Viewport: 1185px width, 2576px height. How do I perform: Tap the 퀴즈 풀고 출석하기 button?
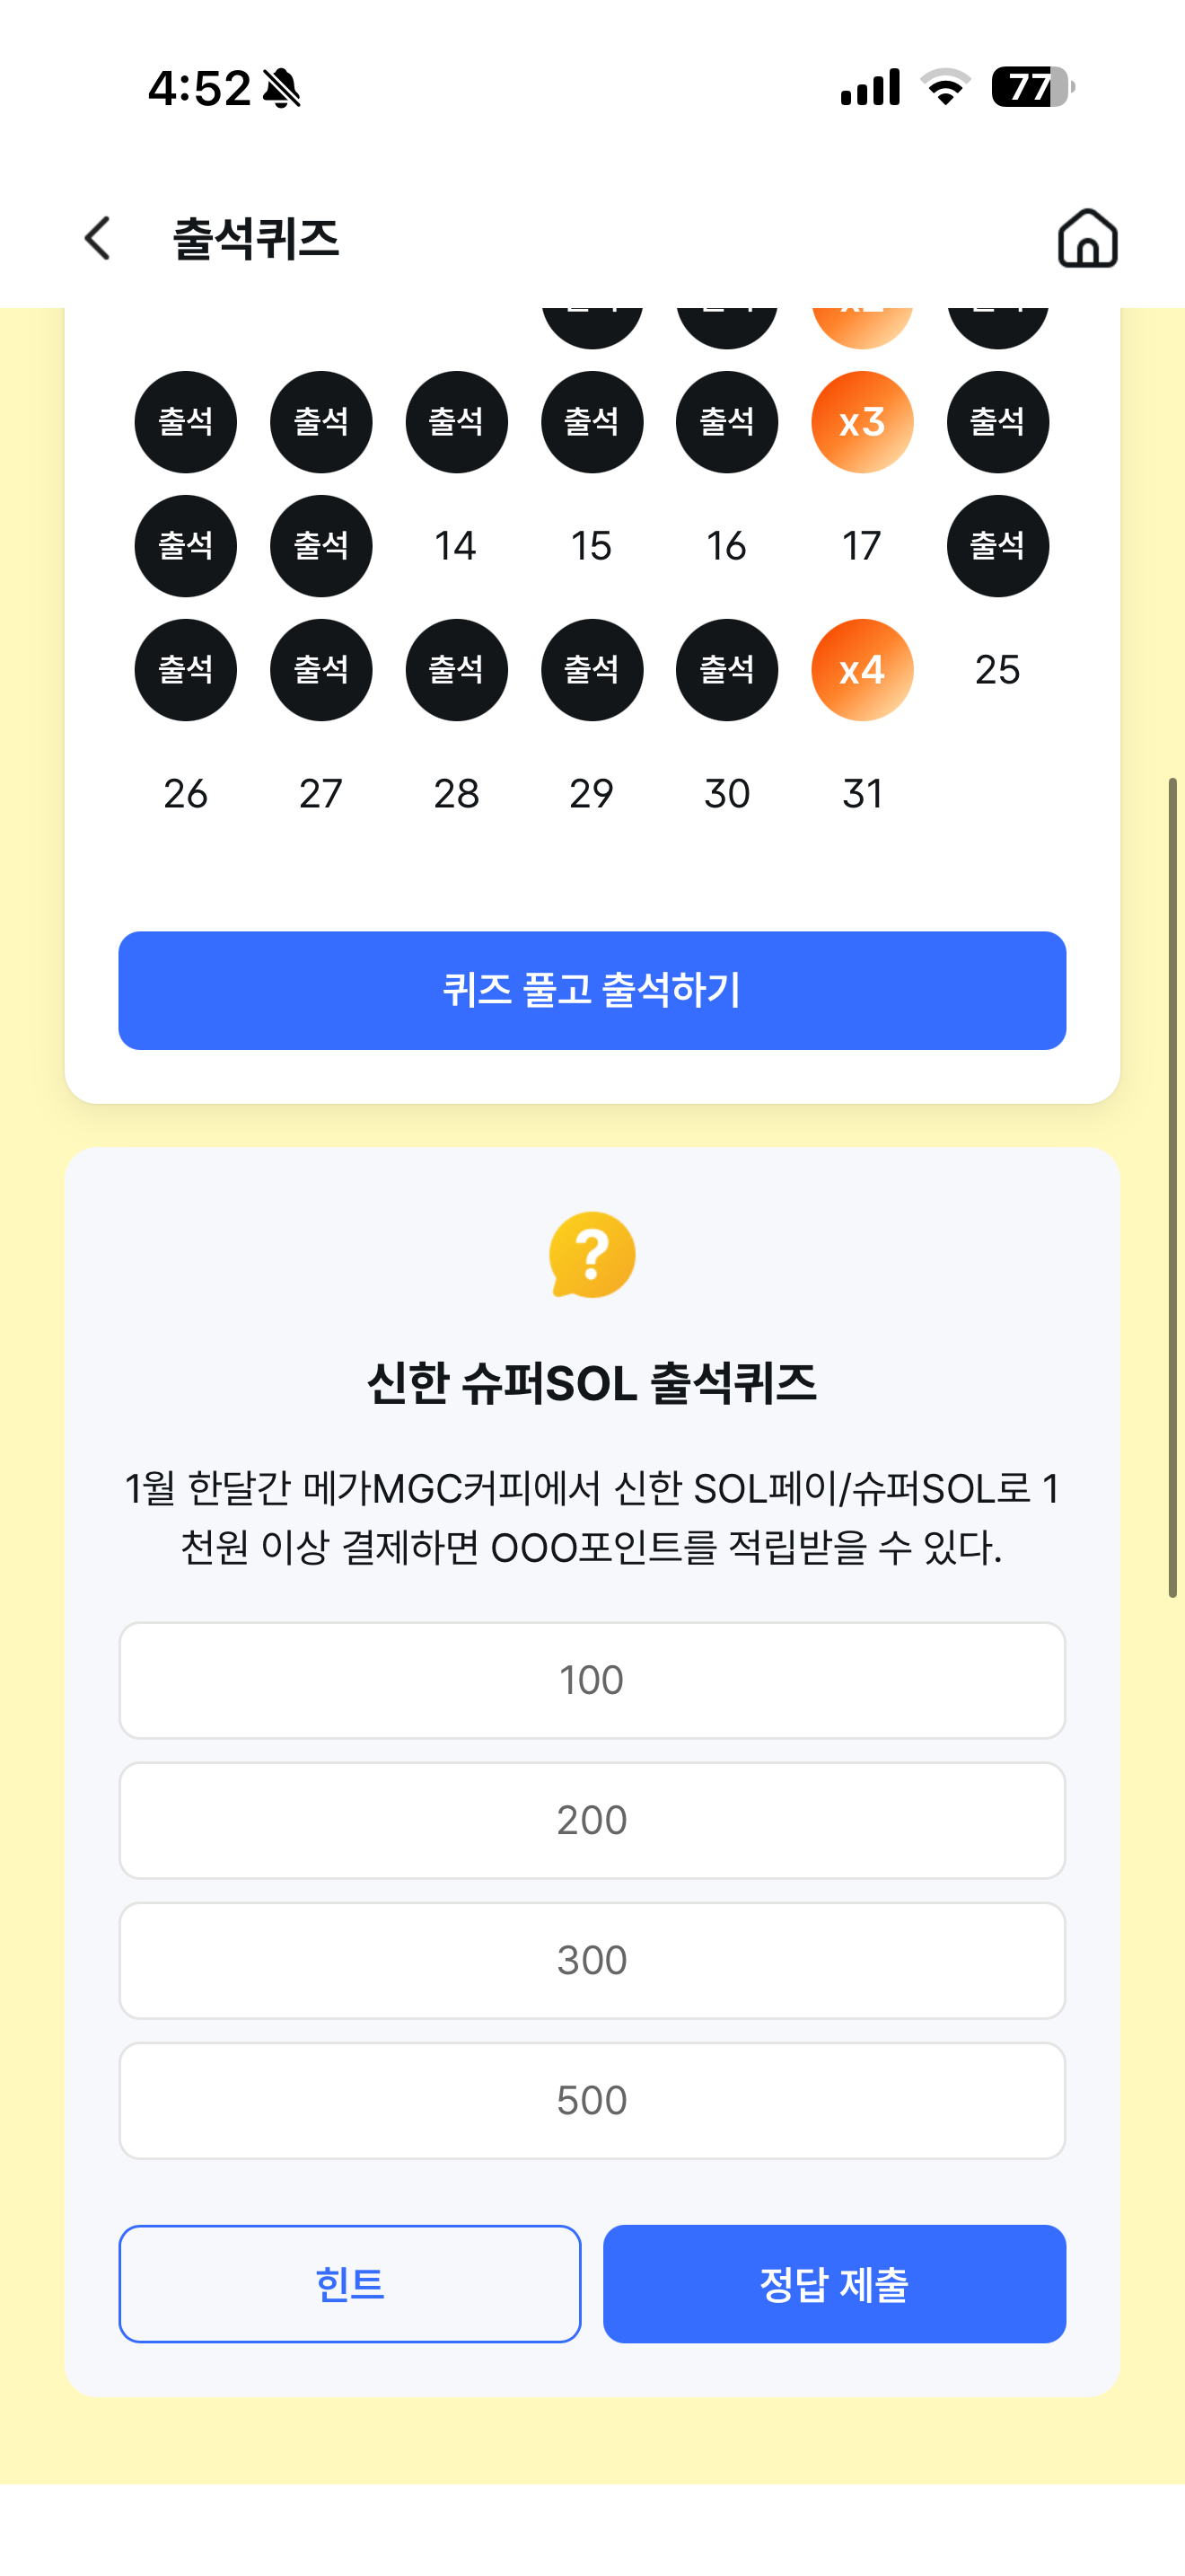[x=592, y=990]
